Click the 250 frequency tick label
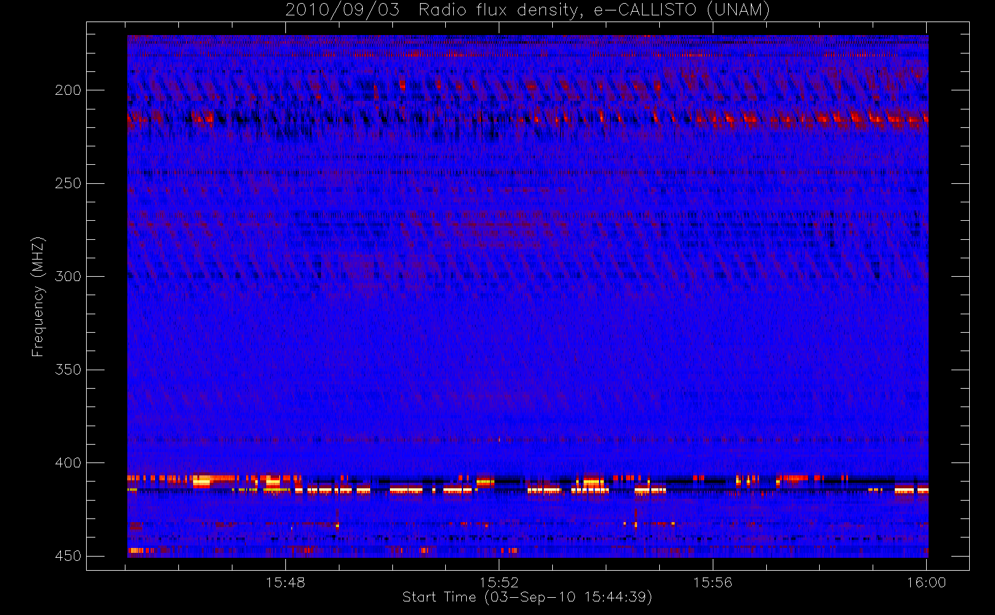 coord(68,183)
